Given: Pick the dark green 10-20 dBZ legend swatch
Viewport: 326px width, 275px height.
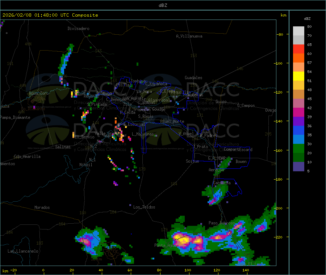Looking at the screenshot, I should (298, 158).
